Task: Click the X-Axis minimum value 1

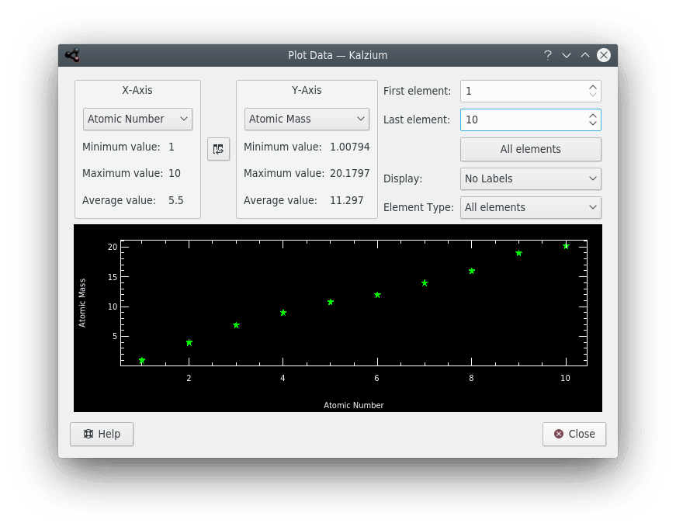Action: point(172,147)
